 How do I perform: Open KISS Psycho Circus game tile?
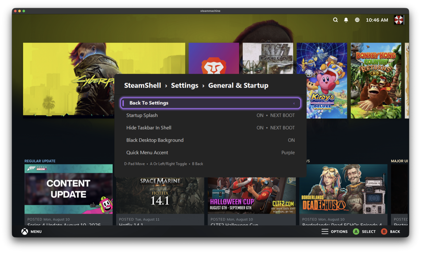268,58
